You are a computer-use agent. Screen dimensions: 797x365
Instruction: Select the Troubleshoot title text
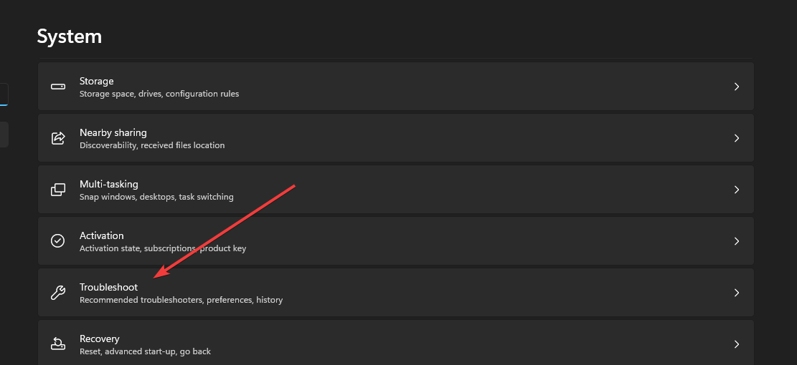[108, 287]
